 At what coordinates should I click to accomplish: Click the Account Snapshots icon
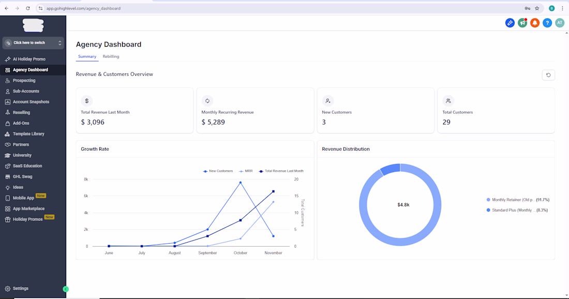tap(7, 102)
